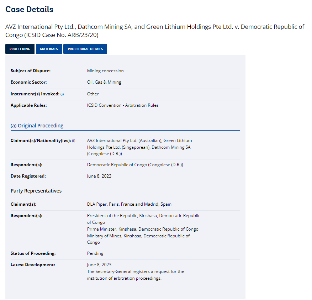Click Status of Proceeding label

[33, 253]
